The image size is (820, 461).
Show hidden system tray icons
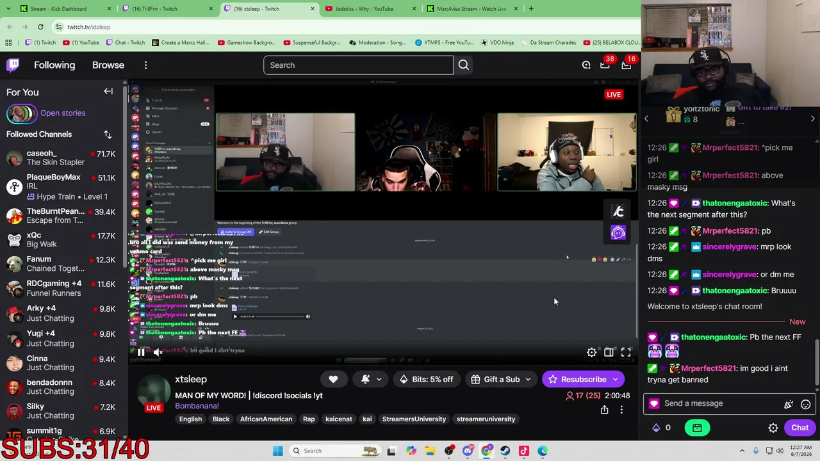(x=742, y=451)
